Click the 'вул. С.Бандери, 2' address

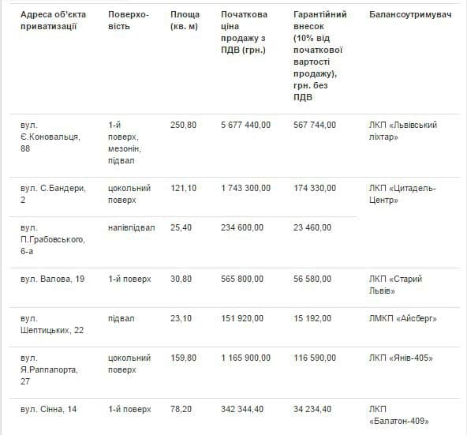point(53,193)
